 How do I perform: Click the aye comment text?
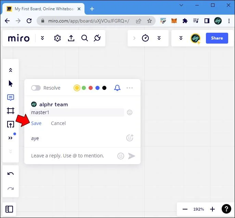35,139
